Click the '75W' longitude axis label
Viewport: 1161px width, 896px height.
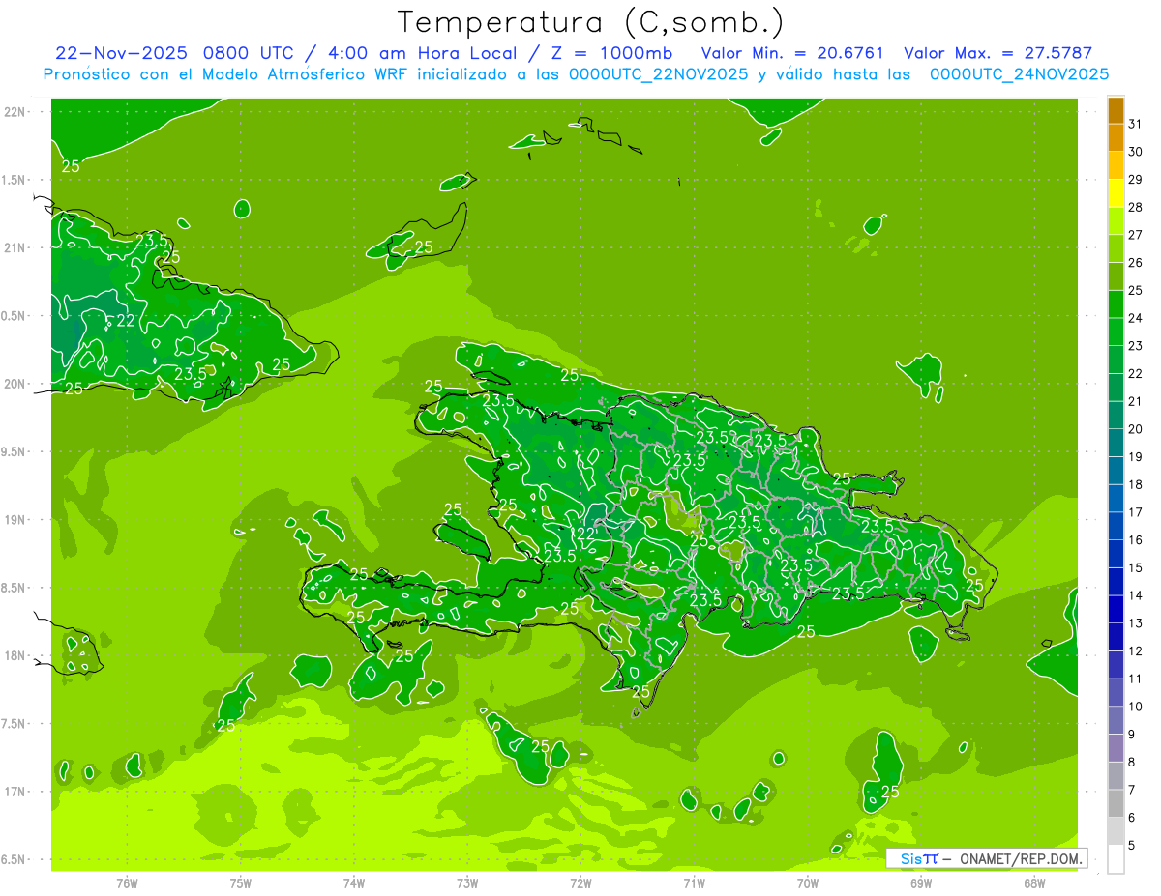[241, 882]
